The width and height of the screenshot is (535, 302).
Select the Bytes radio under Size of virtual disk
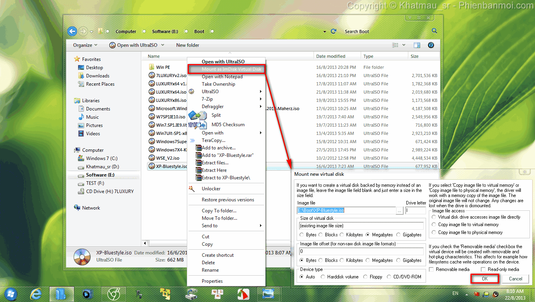pos(302,235)
